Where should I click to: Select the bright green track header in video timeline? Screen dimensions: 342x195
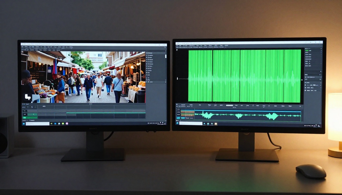30,118
